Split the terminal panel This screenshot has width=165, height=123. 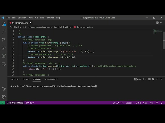(149, 79)
